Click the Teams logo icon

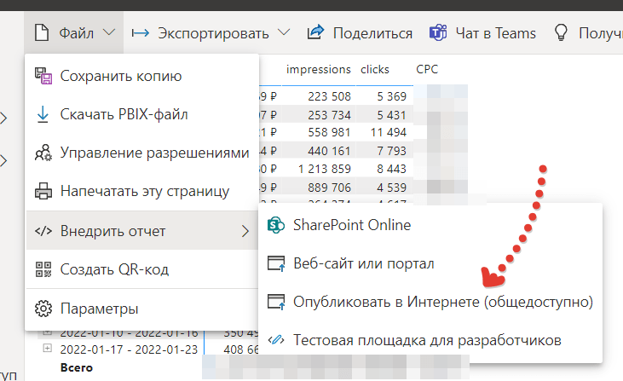point(438,33)
